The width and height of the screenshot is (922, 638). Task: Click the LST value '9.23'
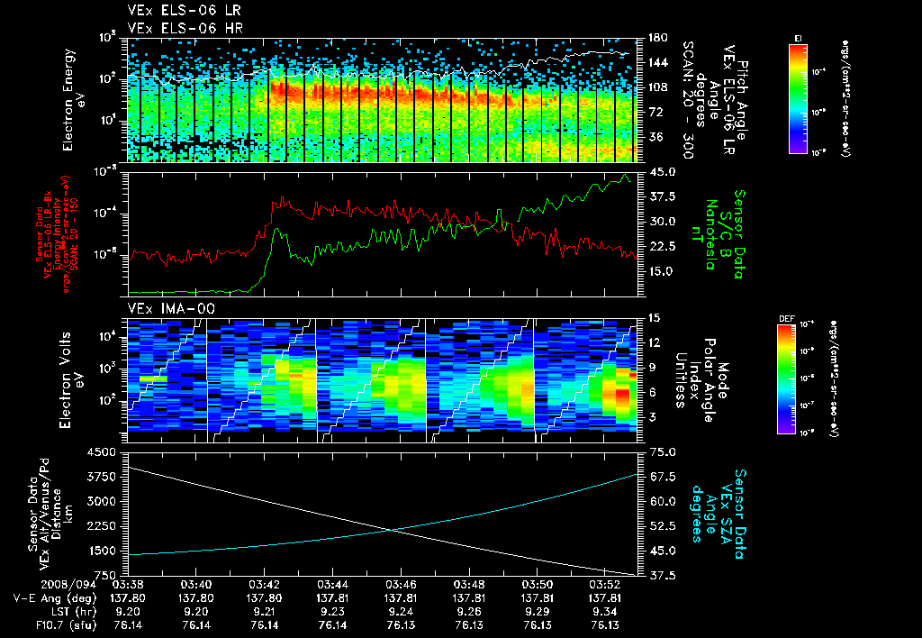pos(333,612)
